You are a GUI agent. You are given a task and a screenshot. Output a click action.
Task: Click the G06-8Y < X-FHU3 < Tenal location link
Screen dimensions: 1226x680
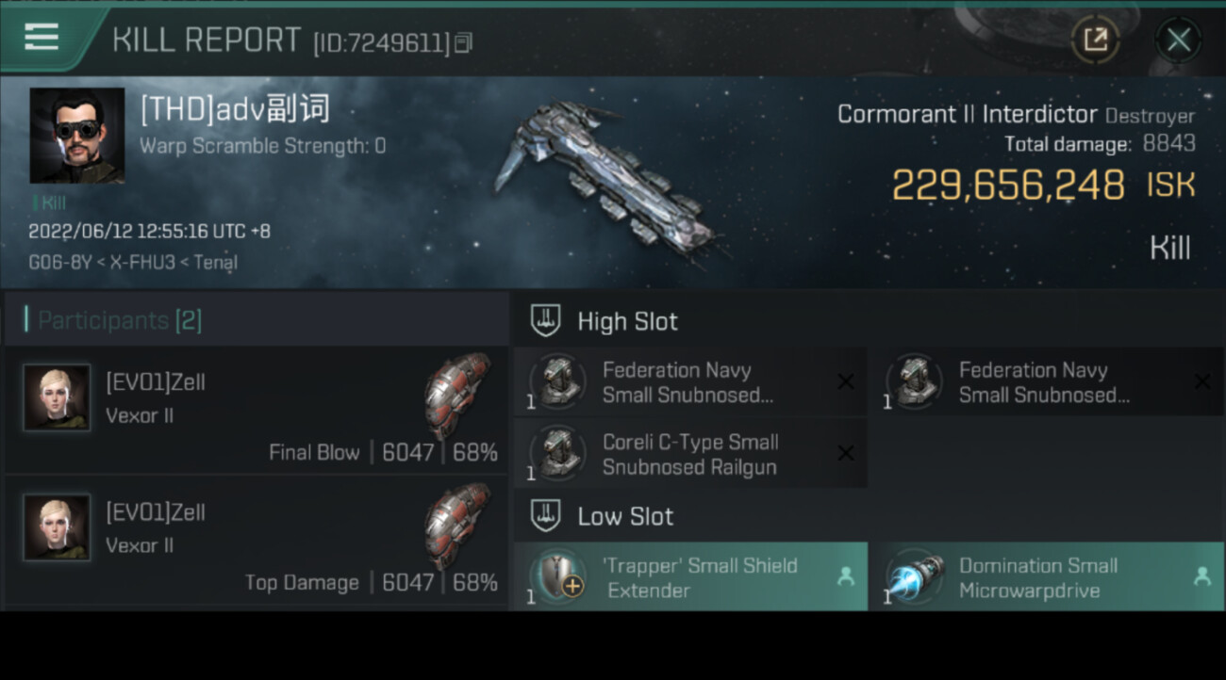pos(133,263)
